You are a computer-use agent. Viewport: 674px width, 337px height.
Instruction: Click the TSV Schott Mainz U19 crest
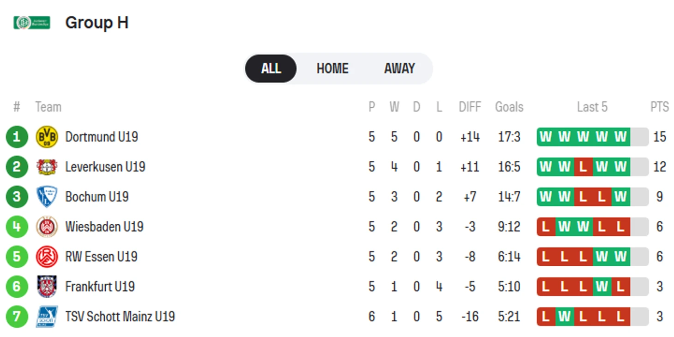[x=47, y=317]
